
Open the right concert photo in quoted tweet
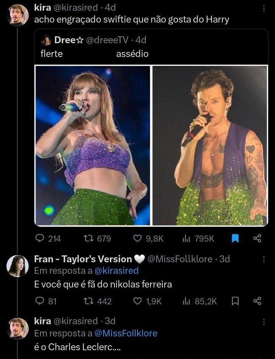point(210,146)
